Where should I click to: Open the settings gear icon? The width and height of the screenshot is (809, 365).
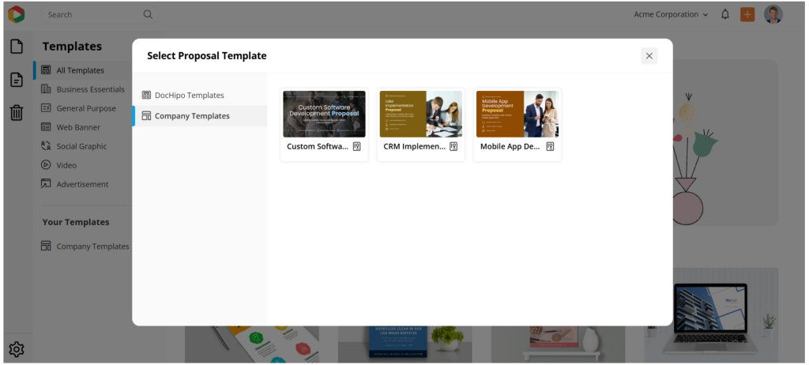click(x=17, y=349)
